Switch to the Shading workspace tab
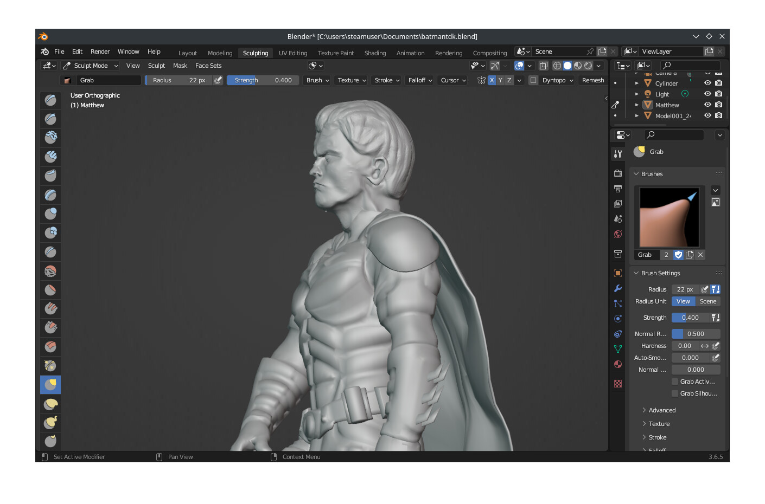The width and height of the screenshot is (765, 504). (375, 53)
